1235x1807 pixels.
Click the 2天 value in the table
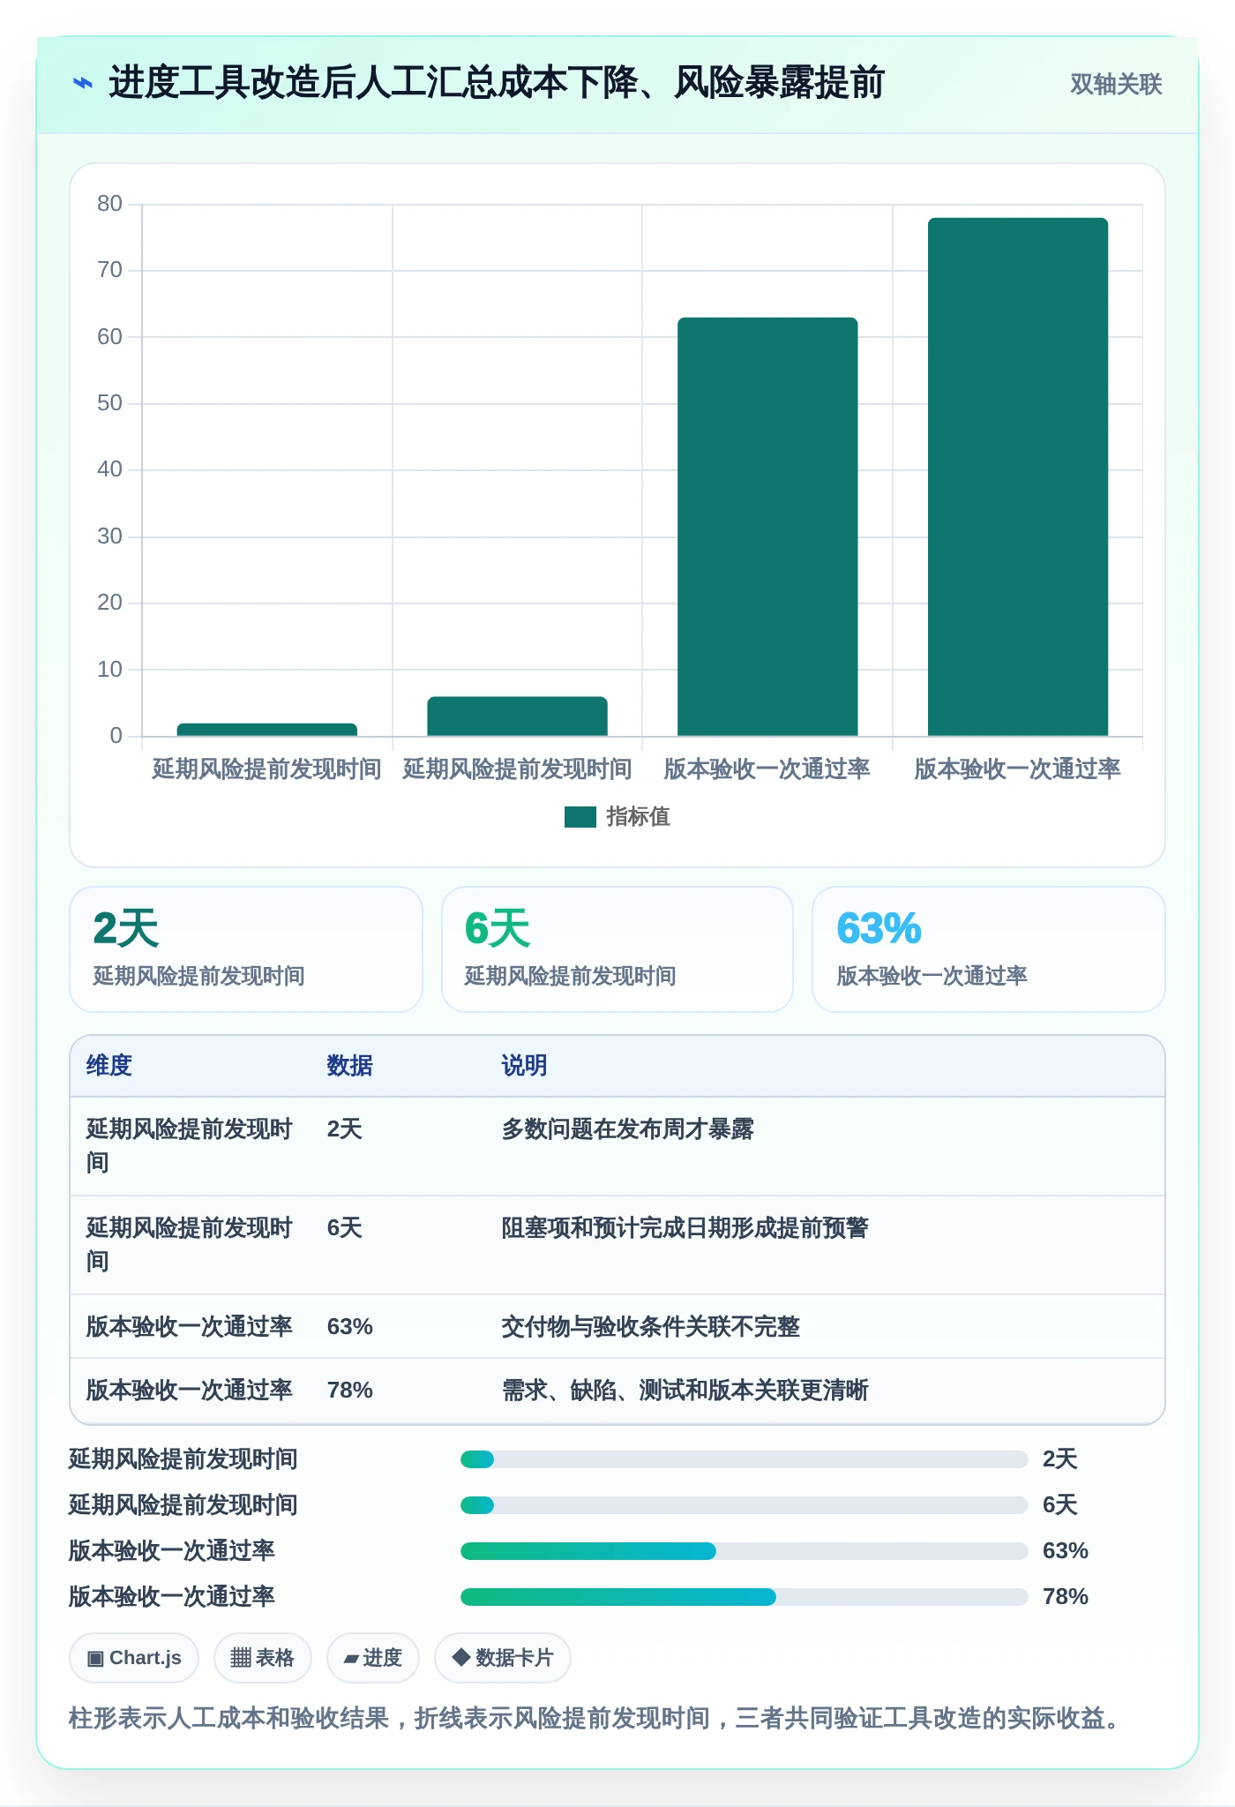(344, 1129)
